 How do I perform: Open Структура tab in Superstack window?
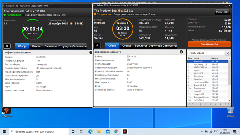click(x=65, y=46)
